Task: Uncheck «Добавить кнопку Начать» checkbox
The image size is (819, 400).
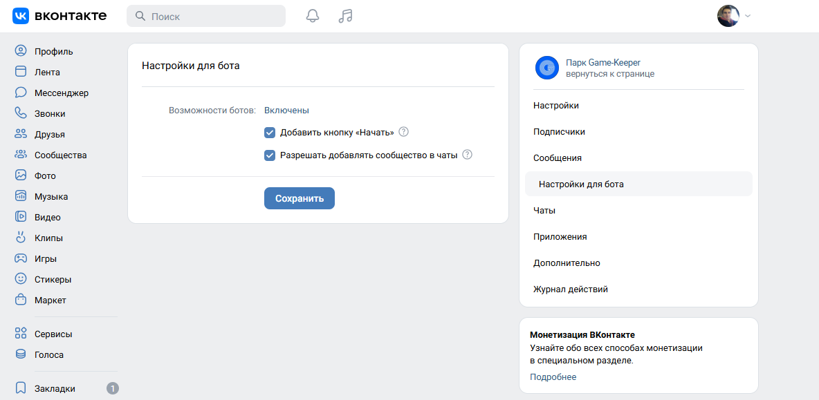Action: click(x=270, y=133)
